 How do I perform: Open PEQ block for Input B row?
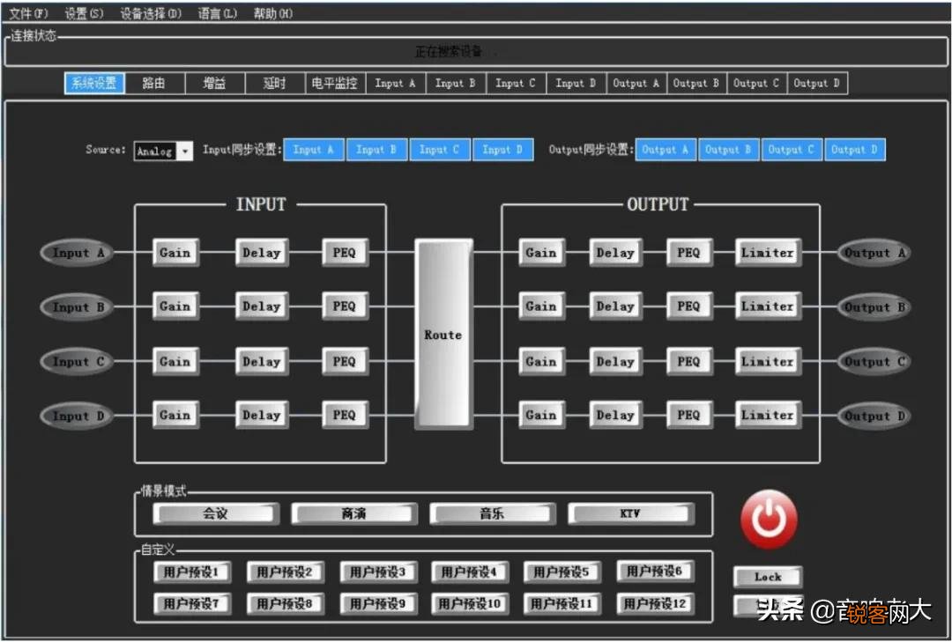[345, 306]
